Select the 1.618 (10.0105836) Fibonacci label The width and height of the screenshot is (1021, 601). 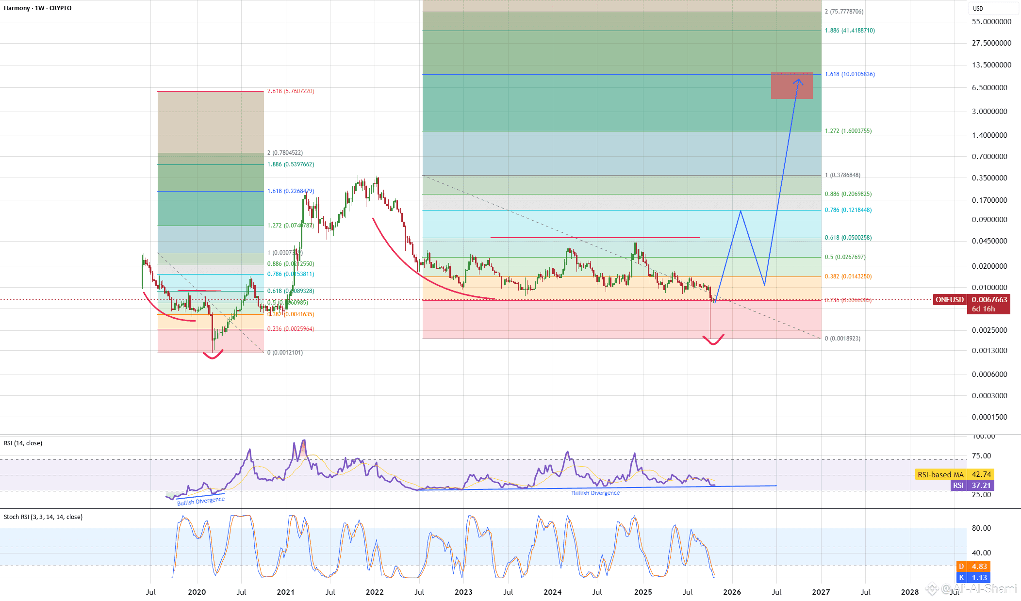850,74
